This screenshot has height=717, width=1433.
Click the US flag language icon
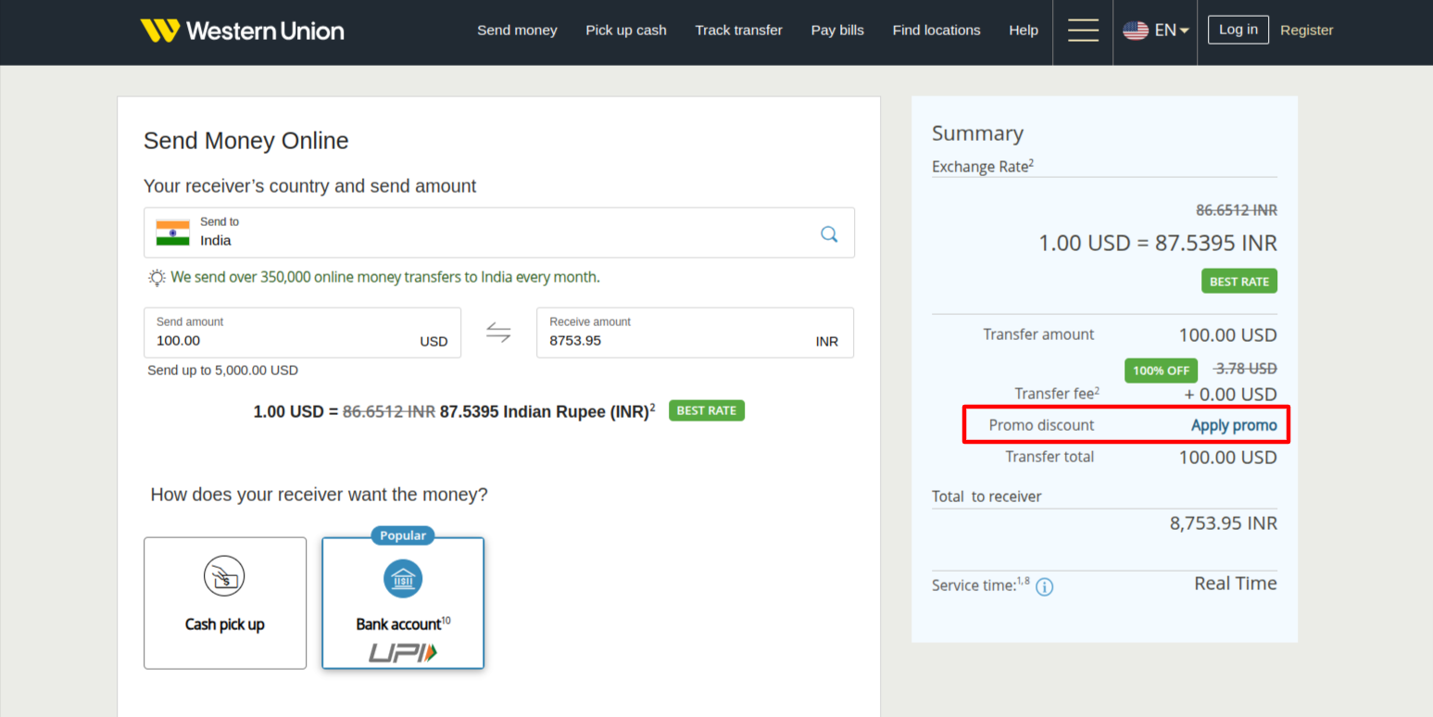tap(1136, 31)
